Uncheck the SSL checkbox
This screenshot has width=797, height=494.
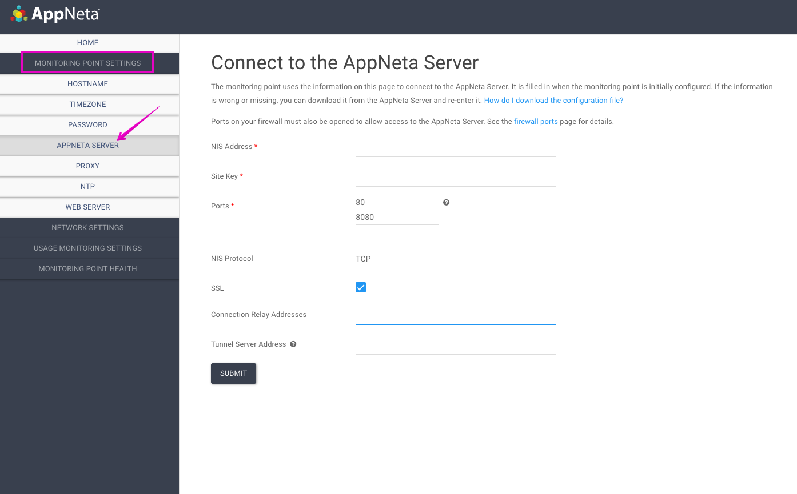361,287
